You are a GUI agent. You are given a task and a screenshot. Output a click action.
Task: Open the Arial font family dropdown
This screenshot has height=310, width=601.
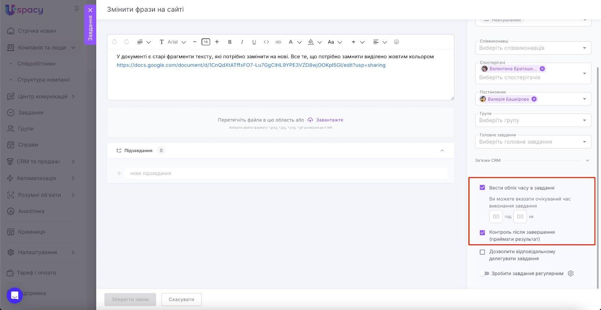point(173,42)
